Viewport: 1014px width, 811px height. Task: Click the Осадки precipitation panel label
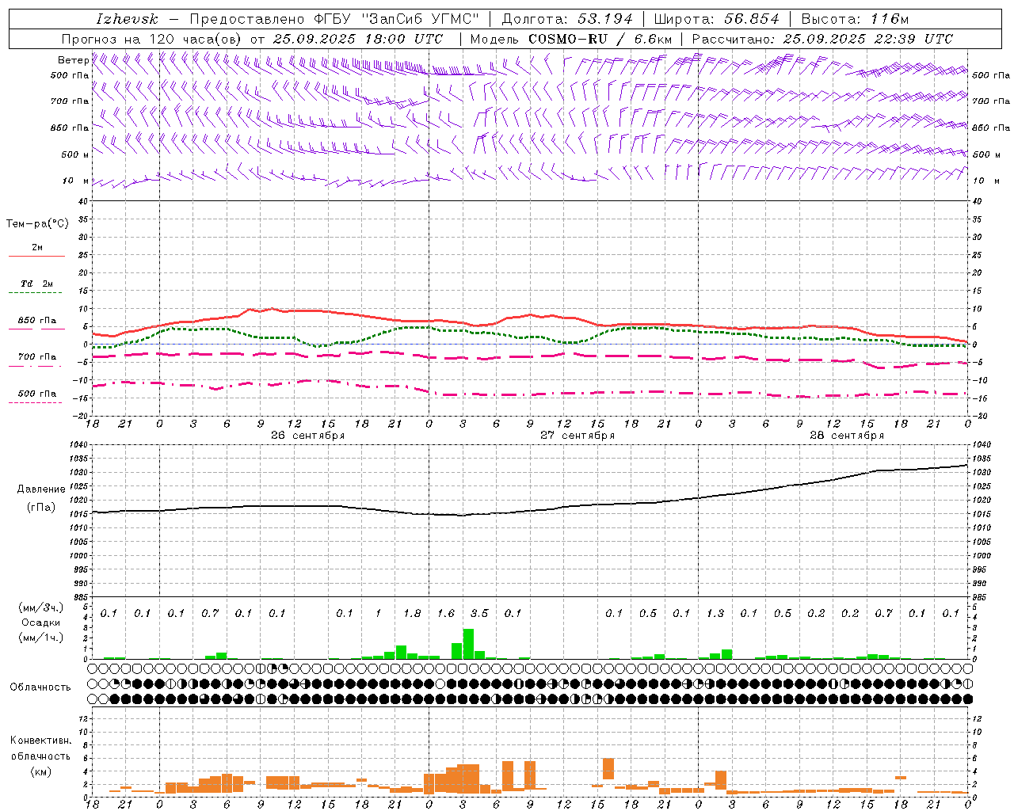point(41,623)
